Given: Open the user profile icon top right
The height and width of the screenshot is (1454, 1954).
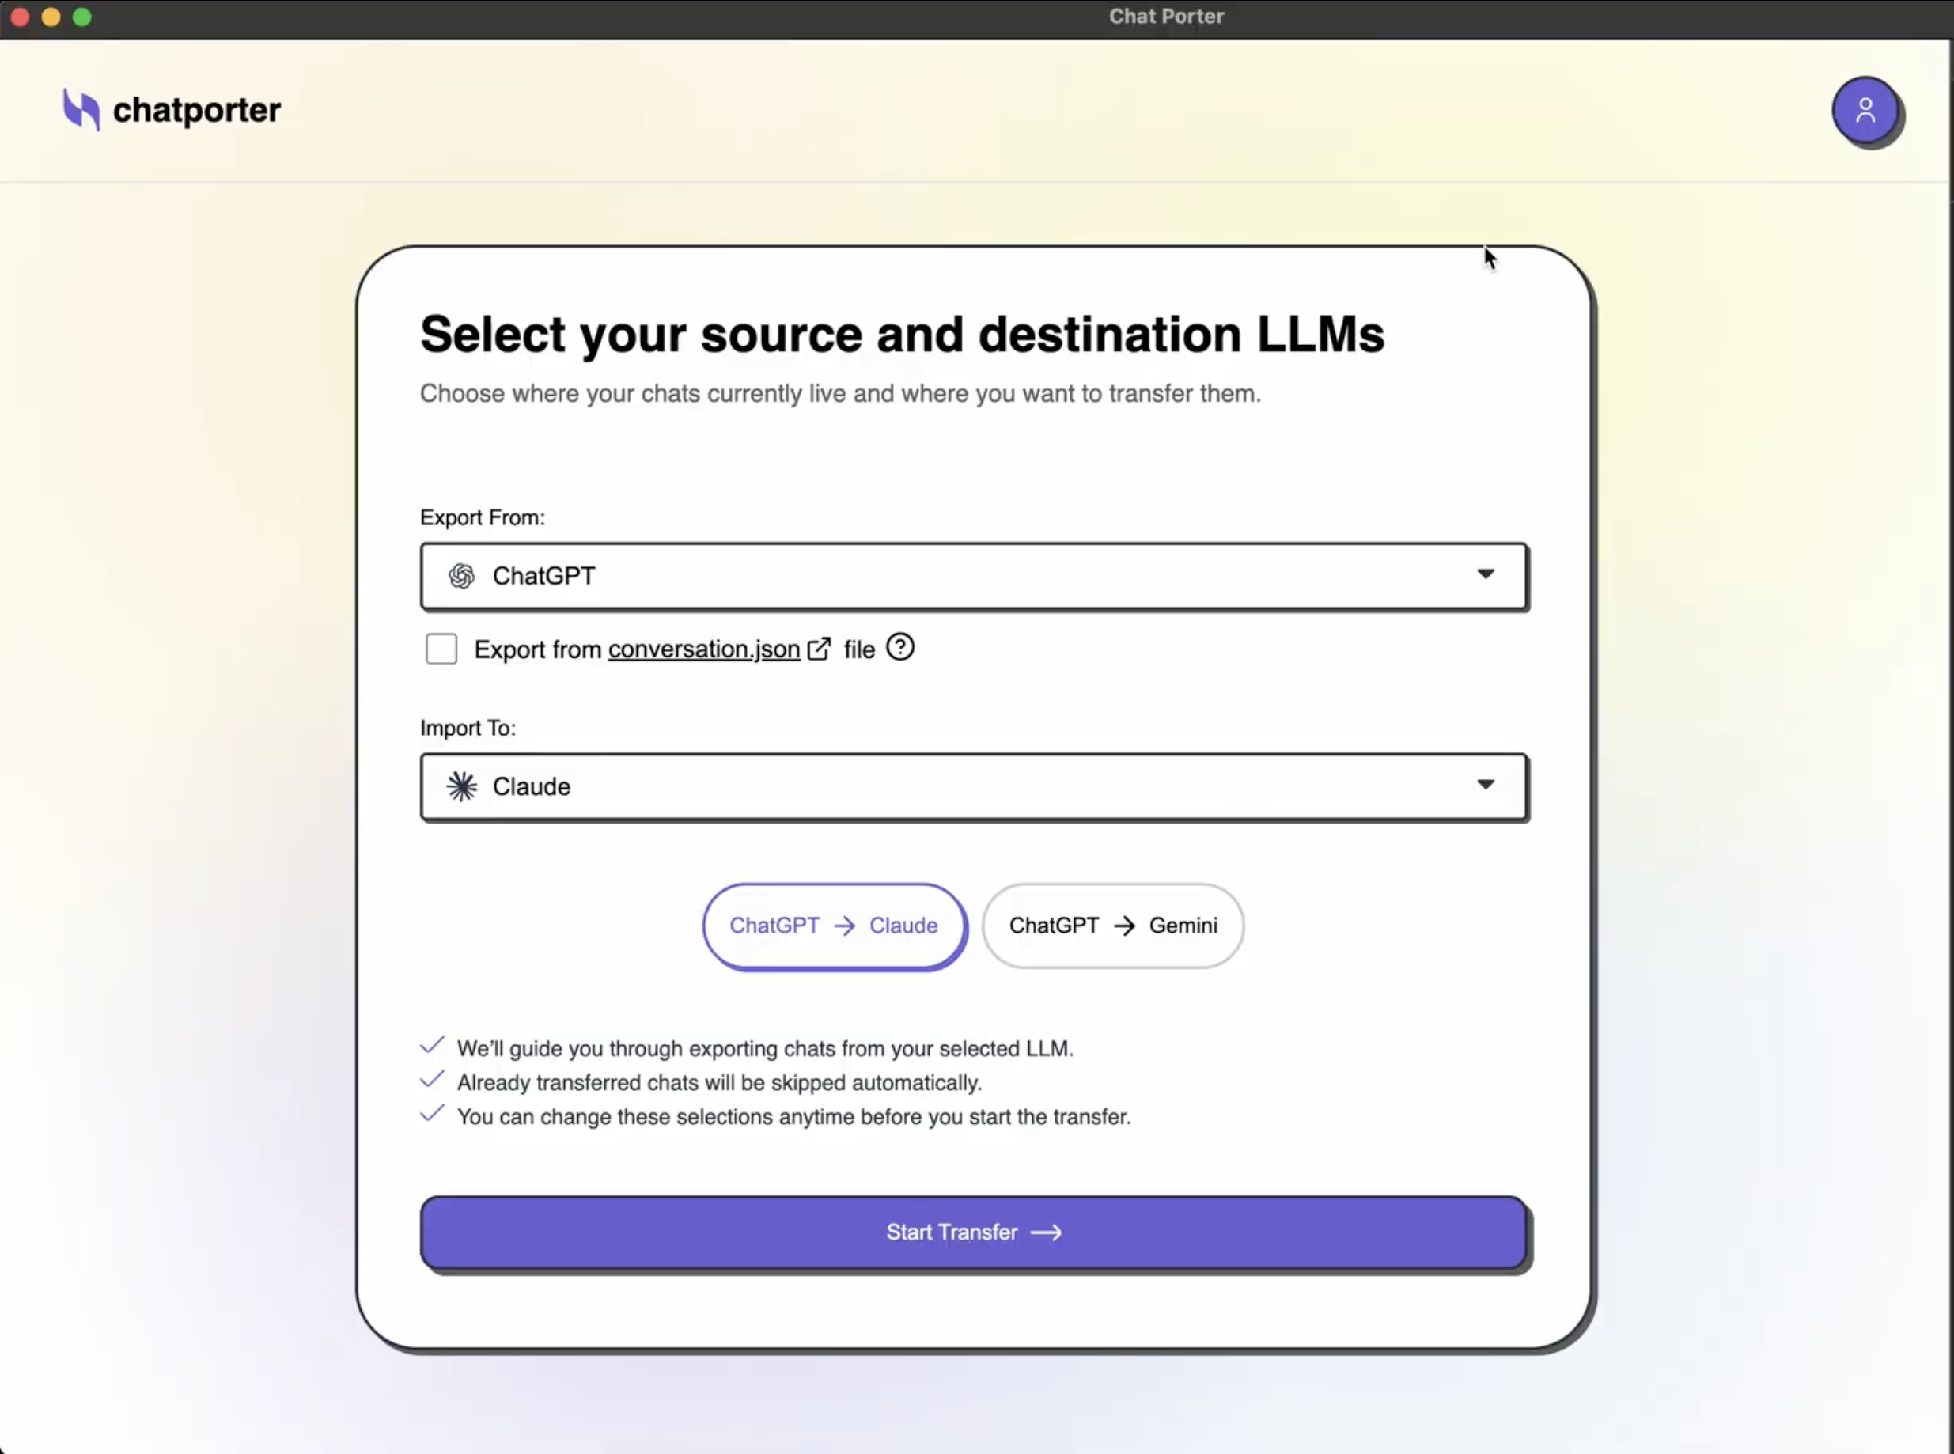Looking at the screenshot, I should (x=1867, y=109).
